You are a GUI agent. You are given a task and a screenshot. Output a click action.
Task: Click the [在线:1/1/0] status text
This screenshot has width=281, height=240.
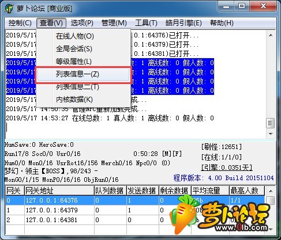pyautogui.click(x=222, y=157)
